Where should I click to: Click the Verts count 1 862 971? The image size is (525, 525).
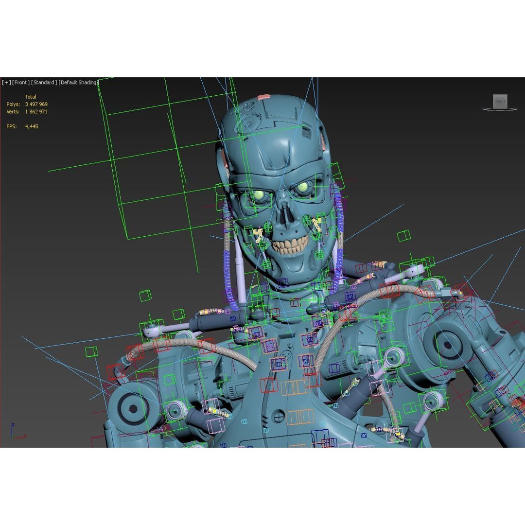pyautogui.click(x=36, y=111)
